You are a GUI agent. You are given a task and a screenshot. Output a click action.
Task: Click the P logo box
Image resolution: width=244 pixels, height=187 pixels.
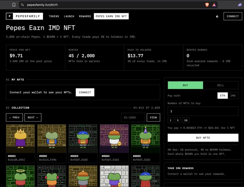10,16
